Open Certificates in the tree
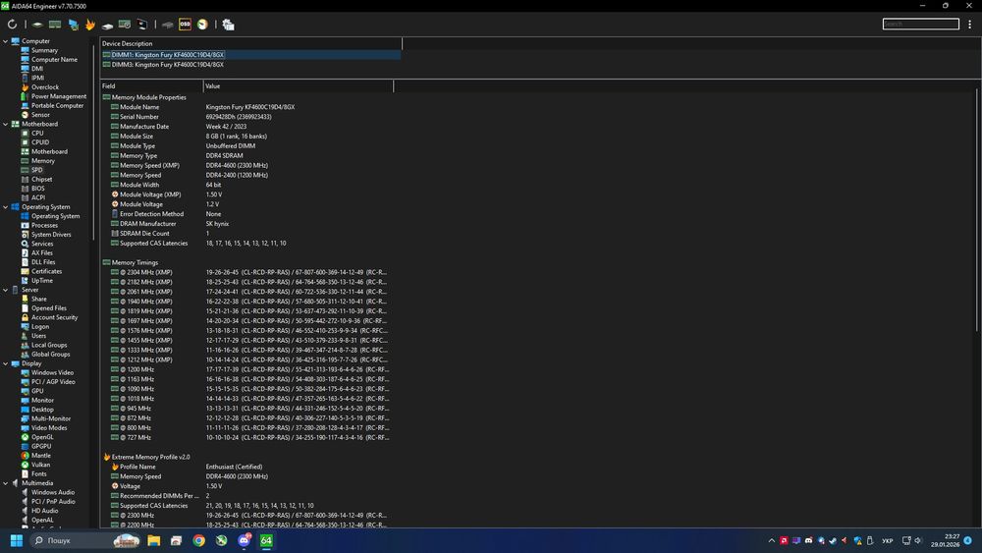Screen dimensions: 982x553 tap(46, 271)
